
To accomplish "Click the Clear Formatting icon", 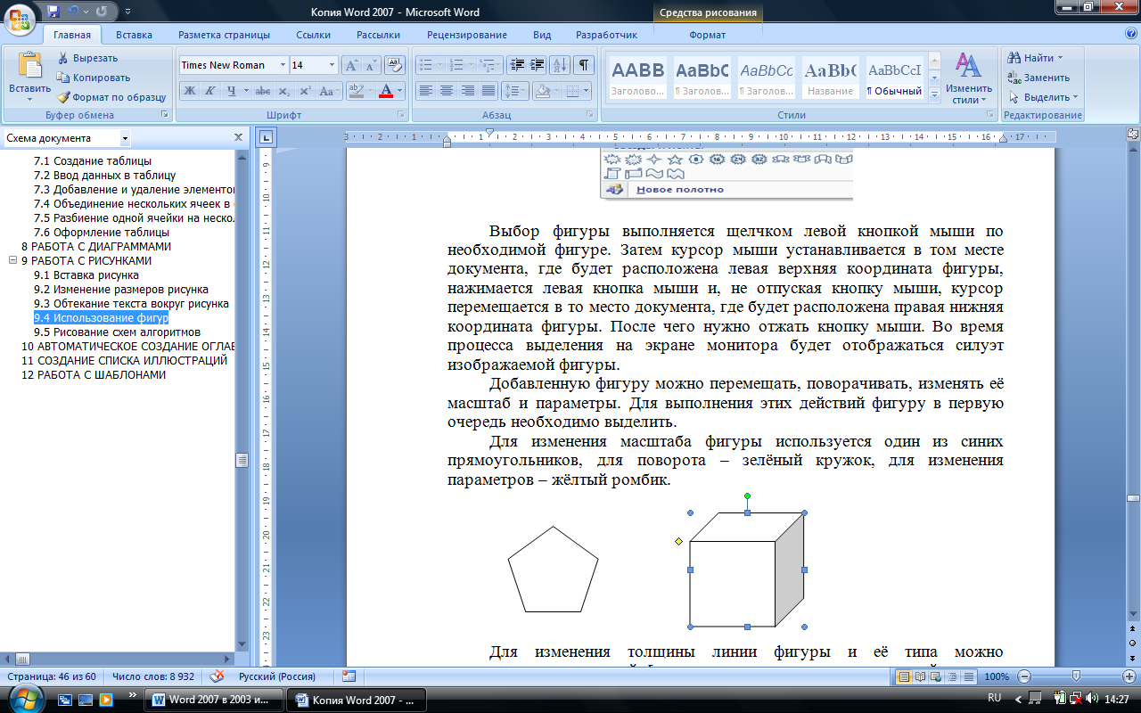I will click(395, 65).
